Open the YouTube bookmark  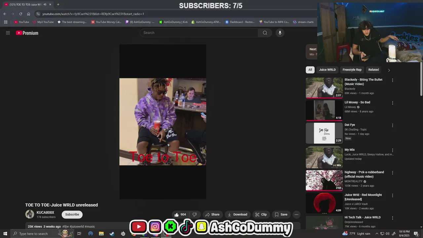[21, 22]
